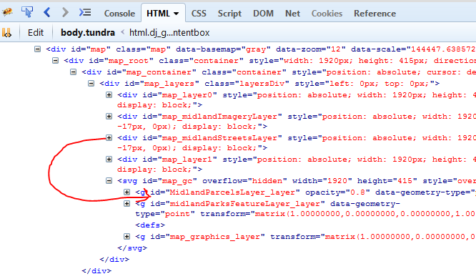Expand the MidlandParcelsLayer_layer g node
The image size is (476, 279).
point(127,192)
